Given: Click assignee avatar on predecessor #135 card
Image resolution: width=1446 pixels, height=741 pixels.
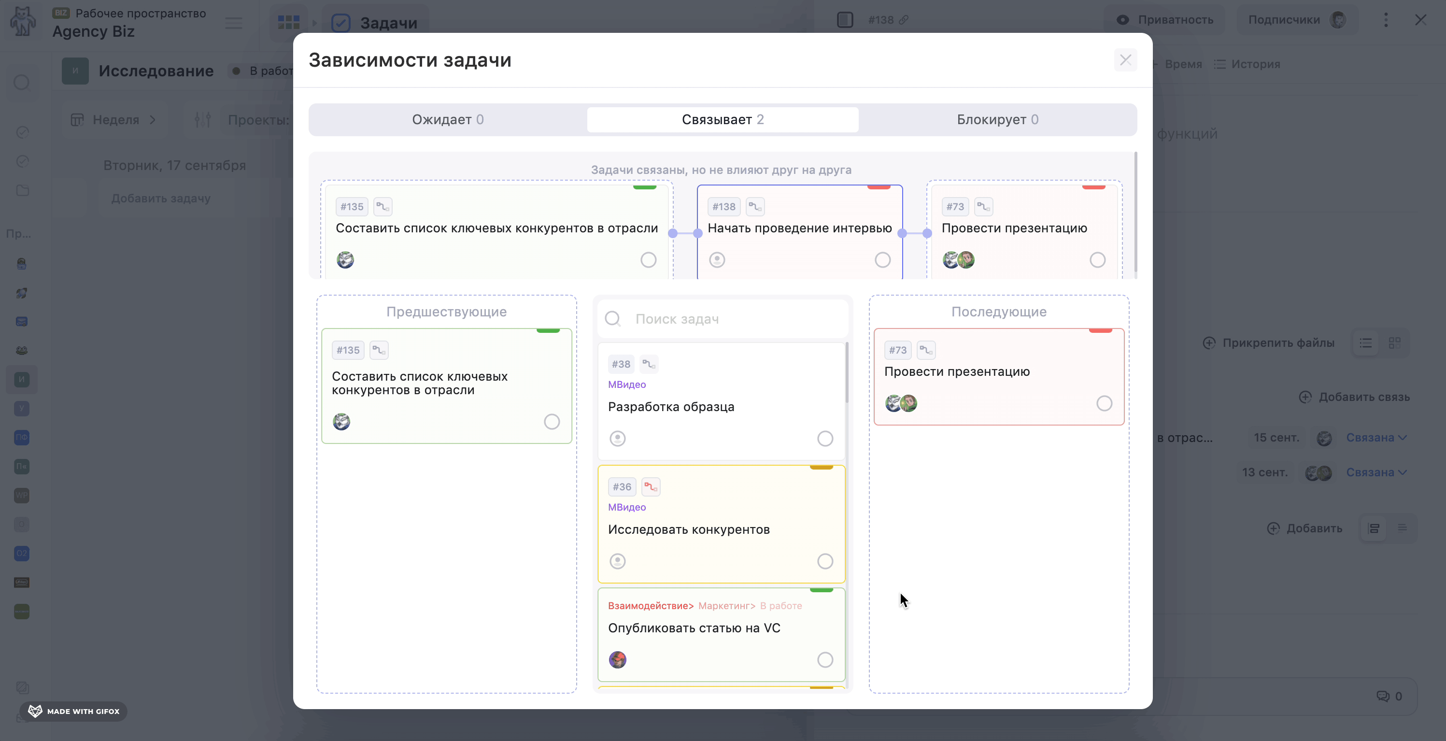Looking at the screenshot, I should [x=341, y=422].
